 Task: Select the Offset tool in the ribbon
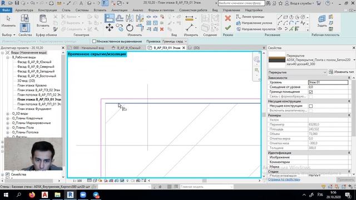tap(120, 18)
